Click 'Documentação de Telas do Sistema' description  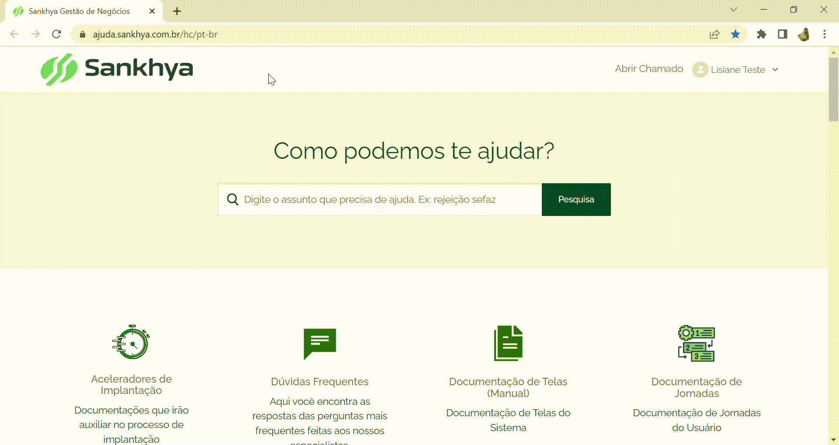[508, 420]
